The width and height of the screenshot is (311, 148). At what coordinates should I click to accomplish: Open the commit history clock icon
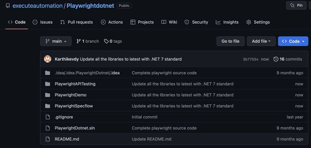click(276, 59)
